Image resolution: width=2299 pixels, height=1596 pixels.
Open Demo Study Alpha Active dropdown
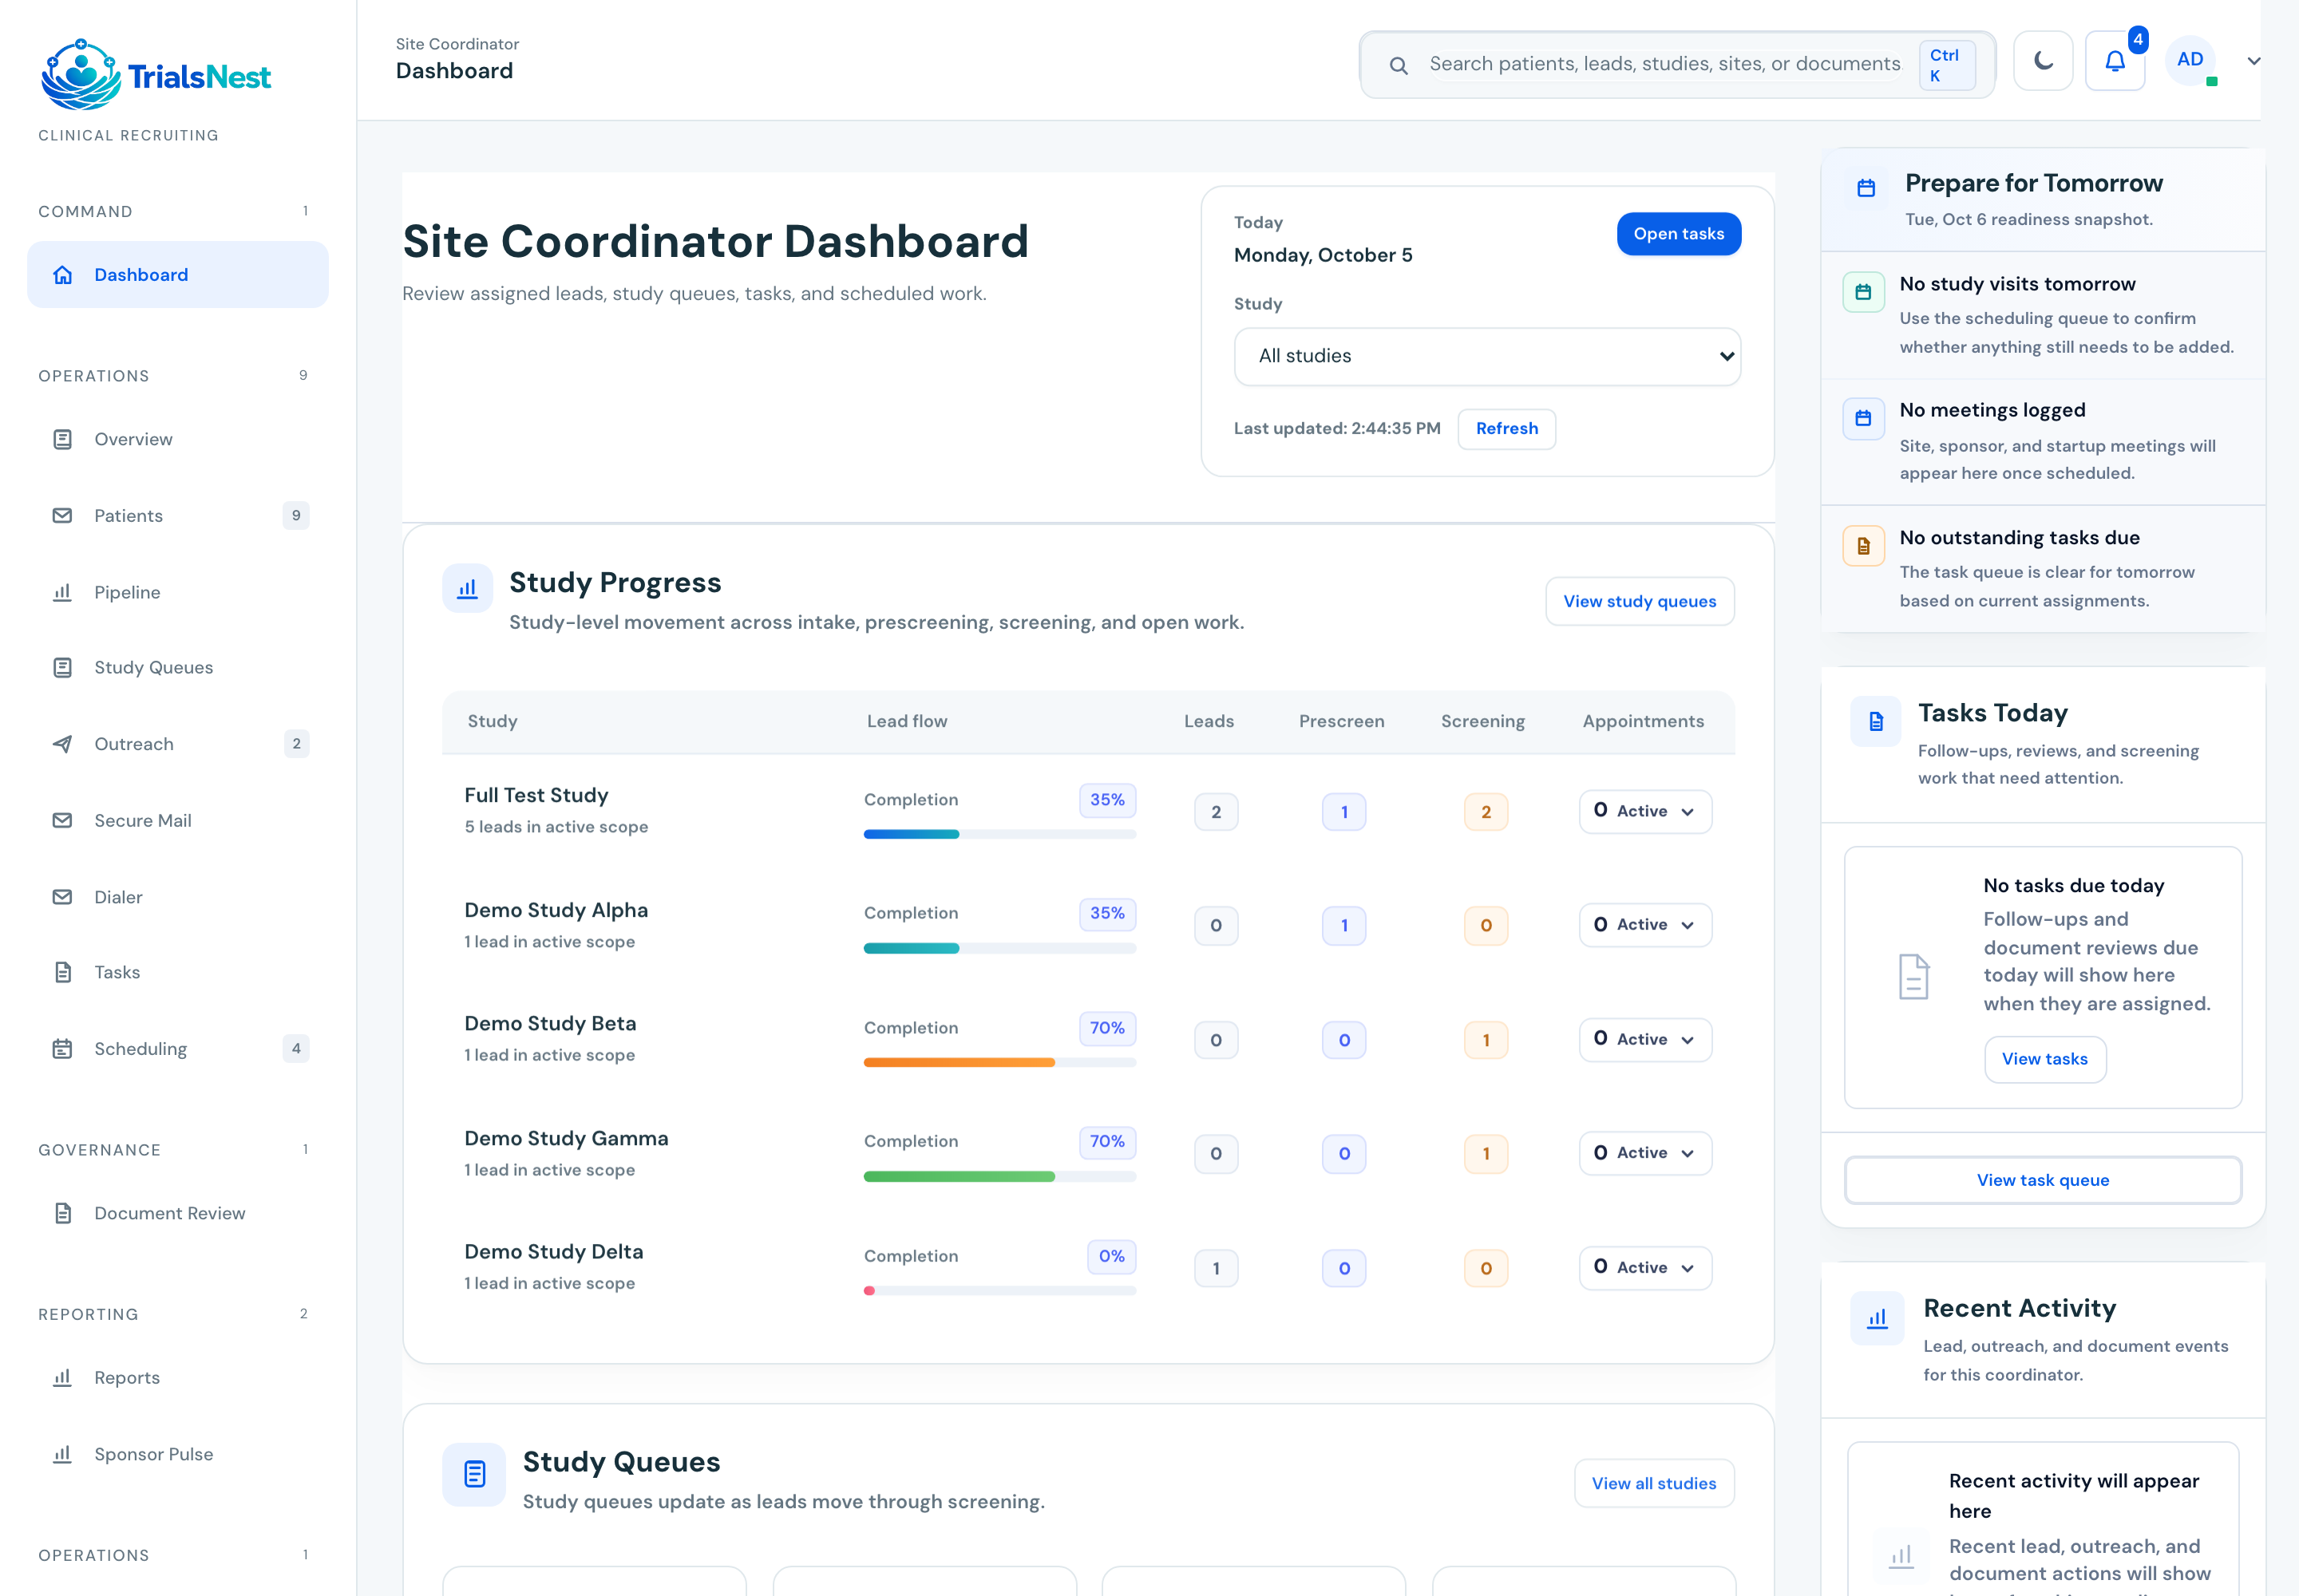click(1644, 925)
